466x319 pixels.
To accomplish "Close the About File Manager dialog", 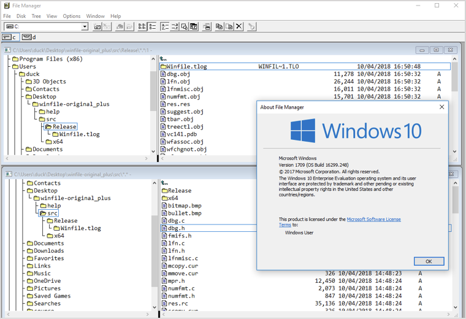I will [441, 107].
